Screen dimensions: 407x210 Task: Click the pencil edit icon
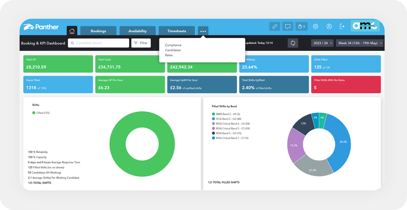pos(275,26)
